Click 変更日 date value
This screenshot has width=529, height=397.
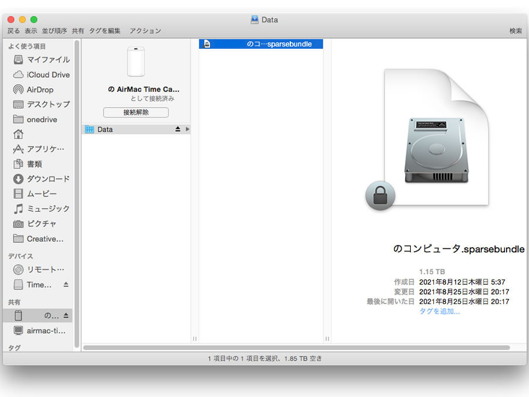point(464,292)
